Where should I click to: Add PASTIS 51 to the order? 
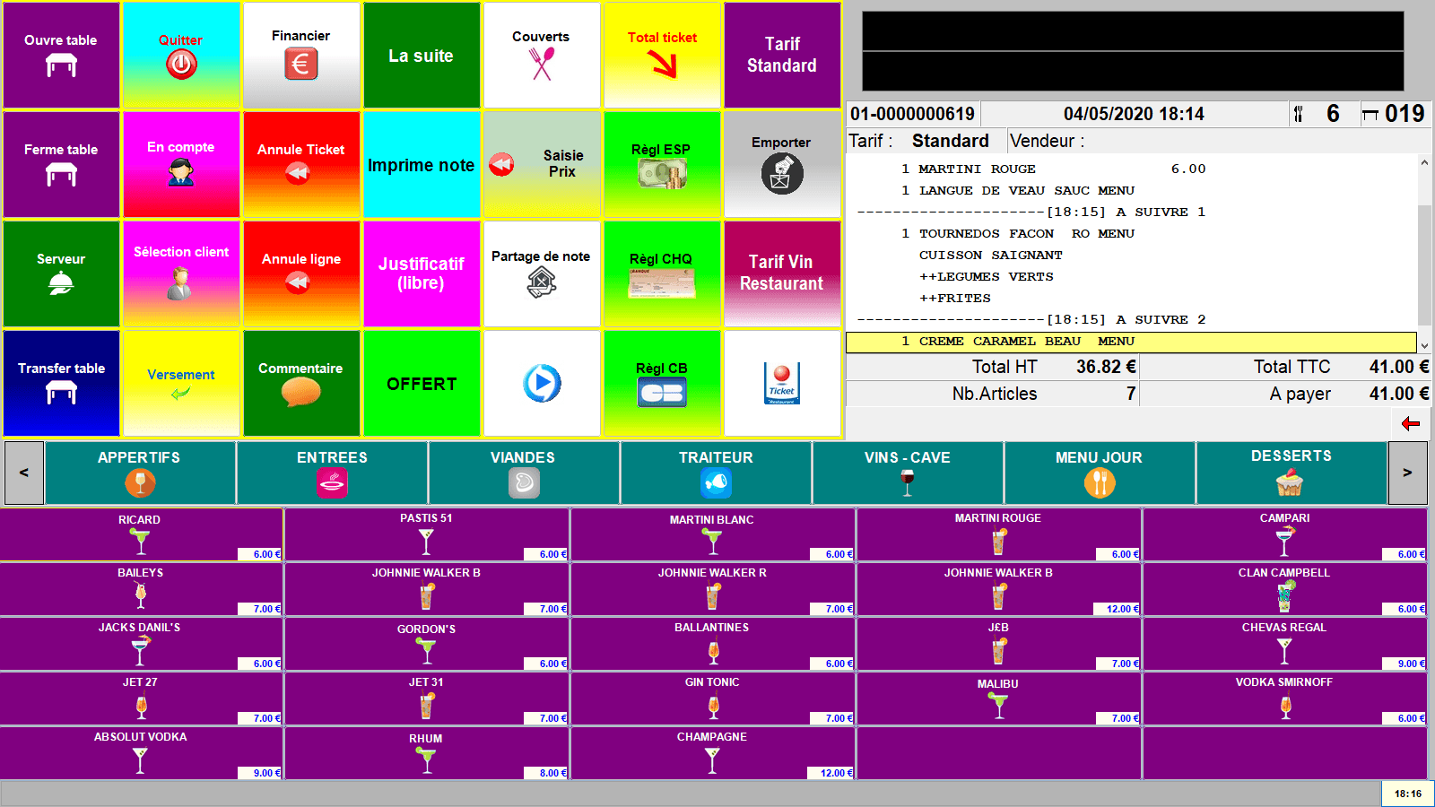[x=427, y=535]
